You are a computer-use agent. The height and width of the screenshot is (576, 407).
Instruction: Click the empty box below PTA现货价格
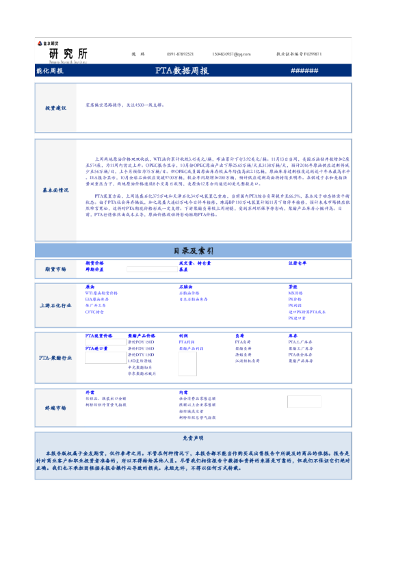point(106,342)
